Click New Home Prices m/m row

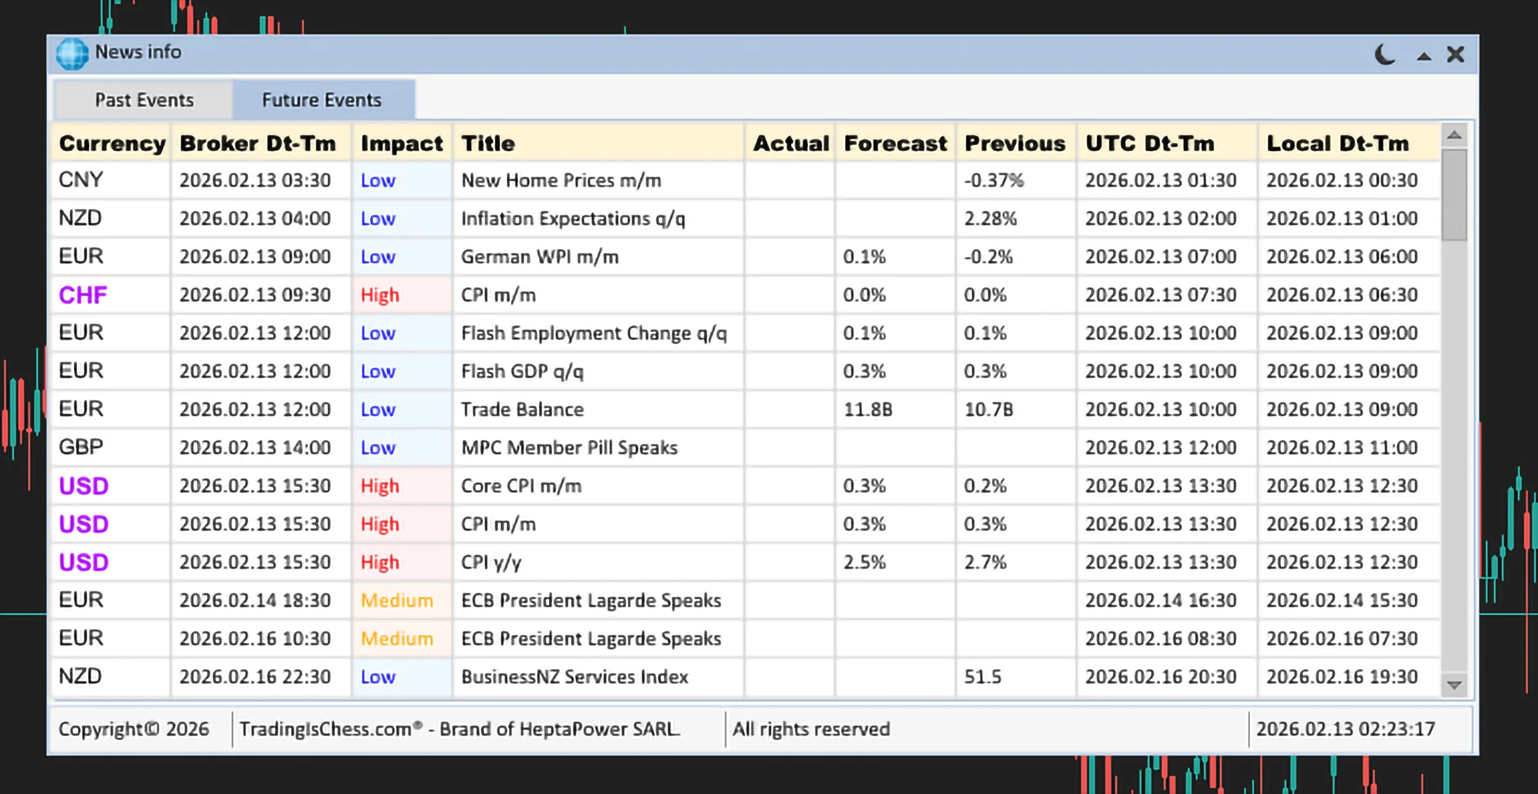[561, 181]
